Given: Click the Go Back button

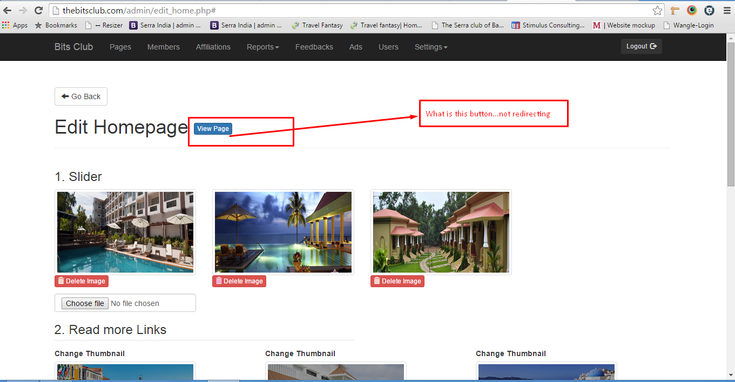Looking at the screenshot, I should (x=81, y=96).
